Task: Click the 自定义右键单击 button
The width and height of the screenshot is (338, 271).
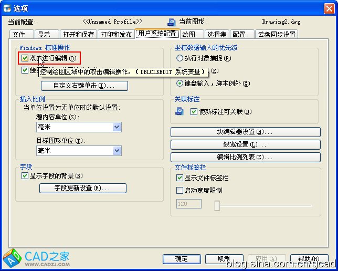Action: (x=85, y=86)
